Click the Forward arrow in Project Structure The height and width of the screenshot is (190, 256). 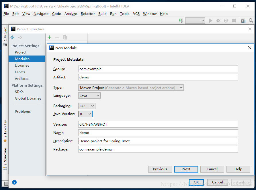coord(20,37)
